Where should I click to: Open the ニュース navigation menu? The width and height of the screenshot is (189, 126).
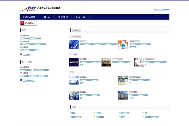pos(80,17)
